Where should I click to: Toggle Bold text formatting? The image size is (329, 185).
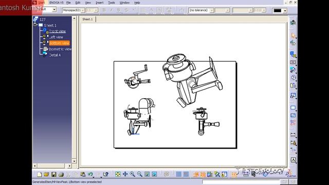104,10
